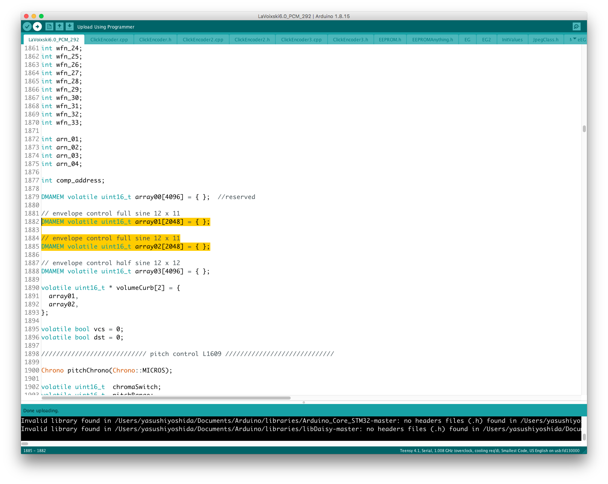Click the editor vertical scrollbar thumb
Viewport: 608px width, 484px height.
584,129
